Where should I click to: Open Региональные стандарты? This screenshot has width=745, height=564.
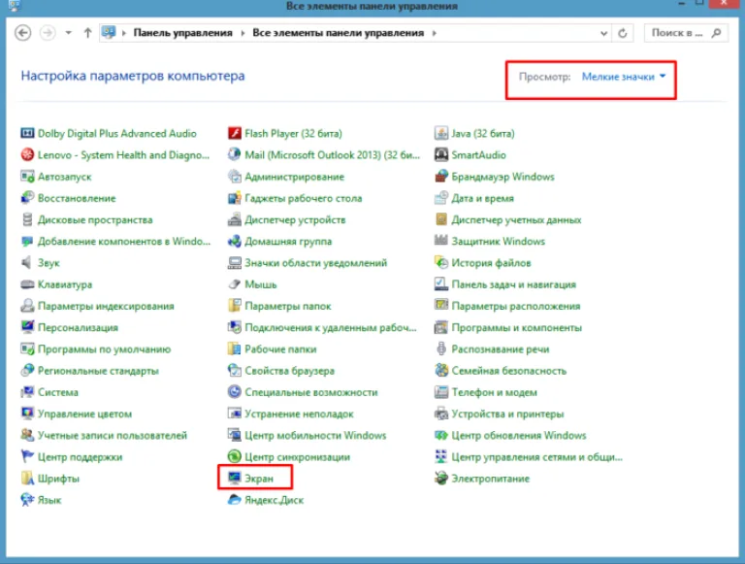coord(98,371)
